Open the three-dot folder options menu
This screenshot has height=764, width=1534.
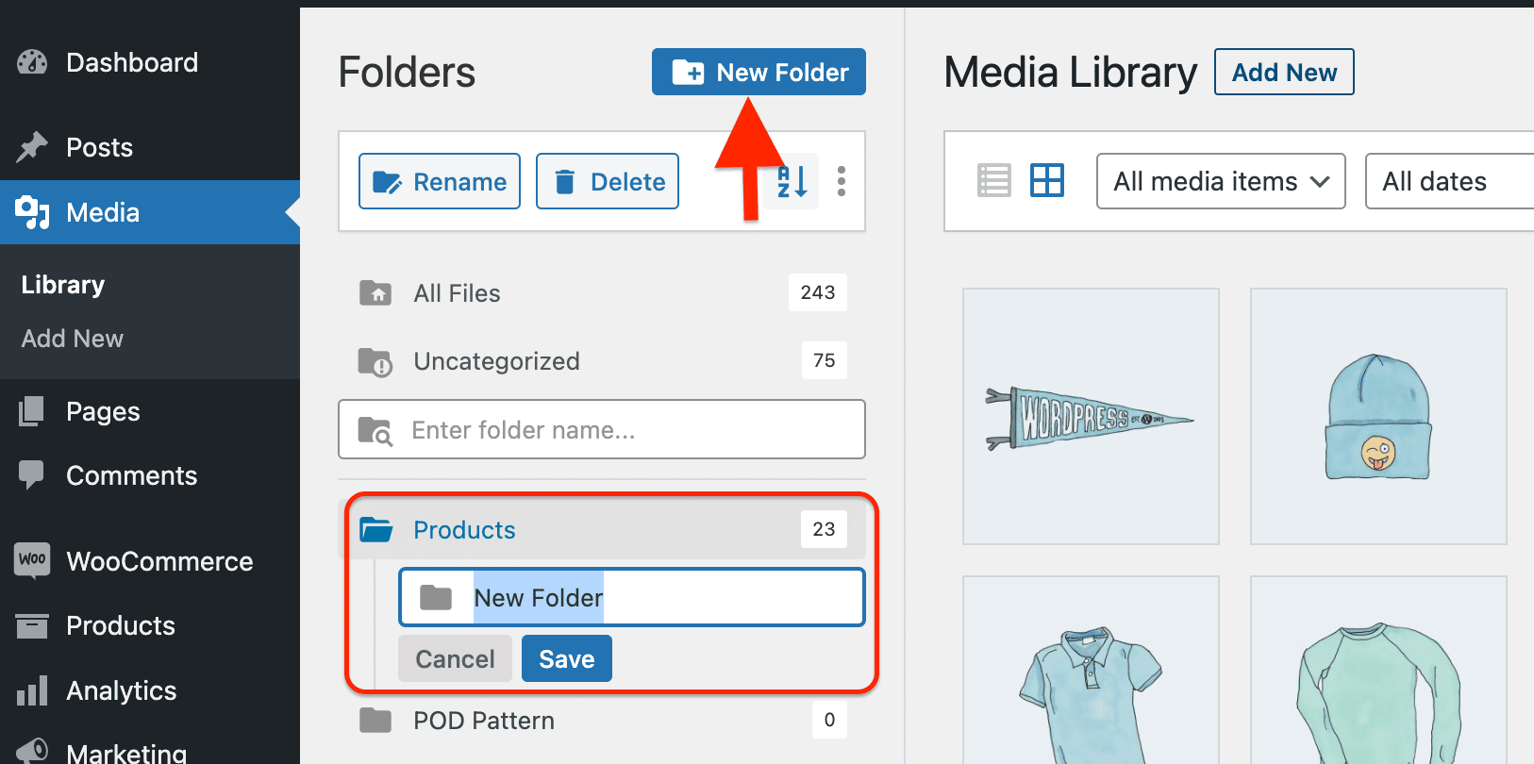tap(841, 181)
